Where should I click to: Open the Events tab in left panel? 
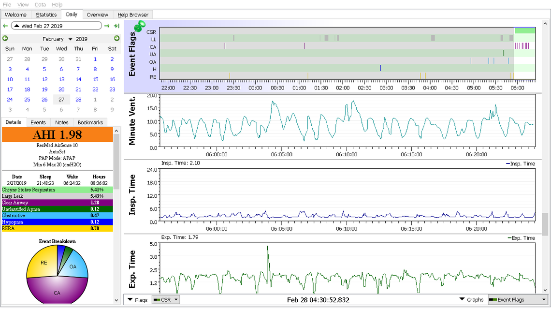(38, 123)
